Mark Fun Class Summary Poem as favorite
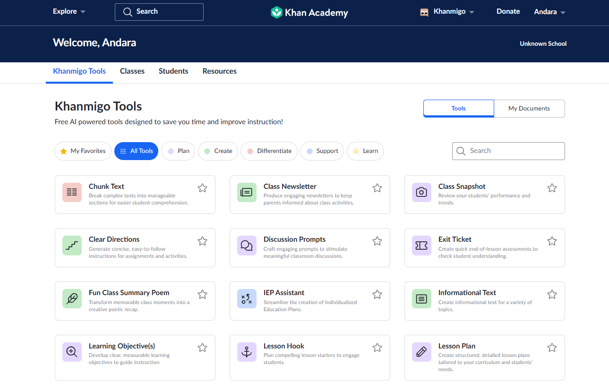The image size is (609, 390). [x=202, y=295]
